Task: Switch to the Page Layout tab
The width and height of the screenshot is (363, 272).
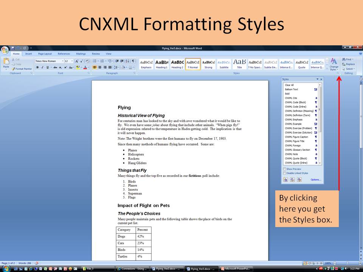Action: [45, 54]
